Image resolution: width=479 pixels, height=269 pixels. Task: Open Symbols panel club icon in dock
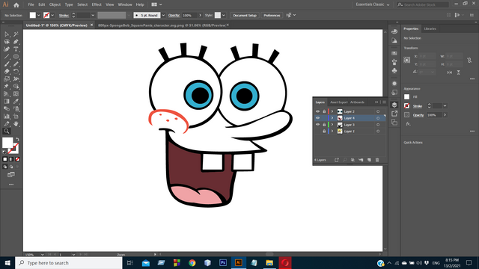tap(394, 70)
